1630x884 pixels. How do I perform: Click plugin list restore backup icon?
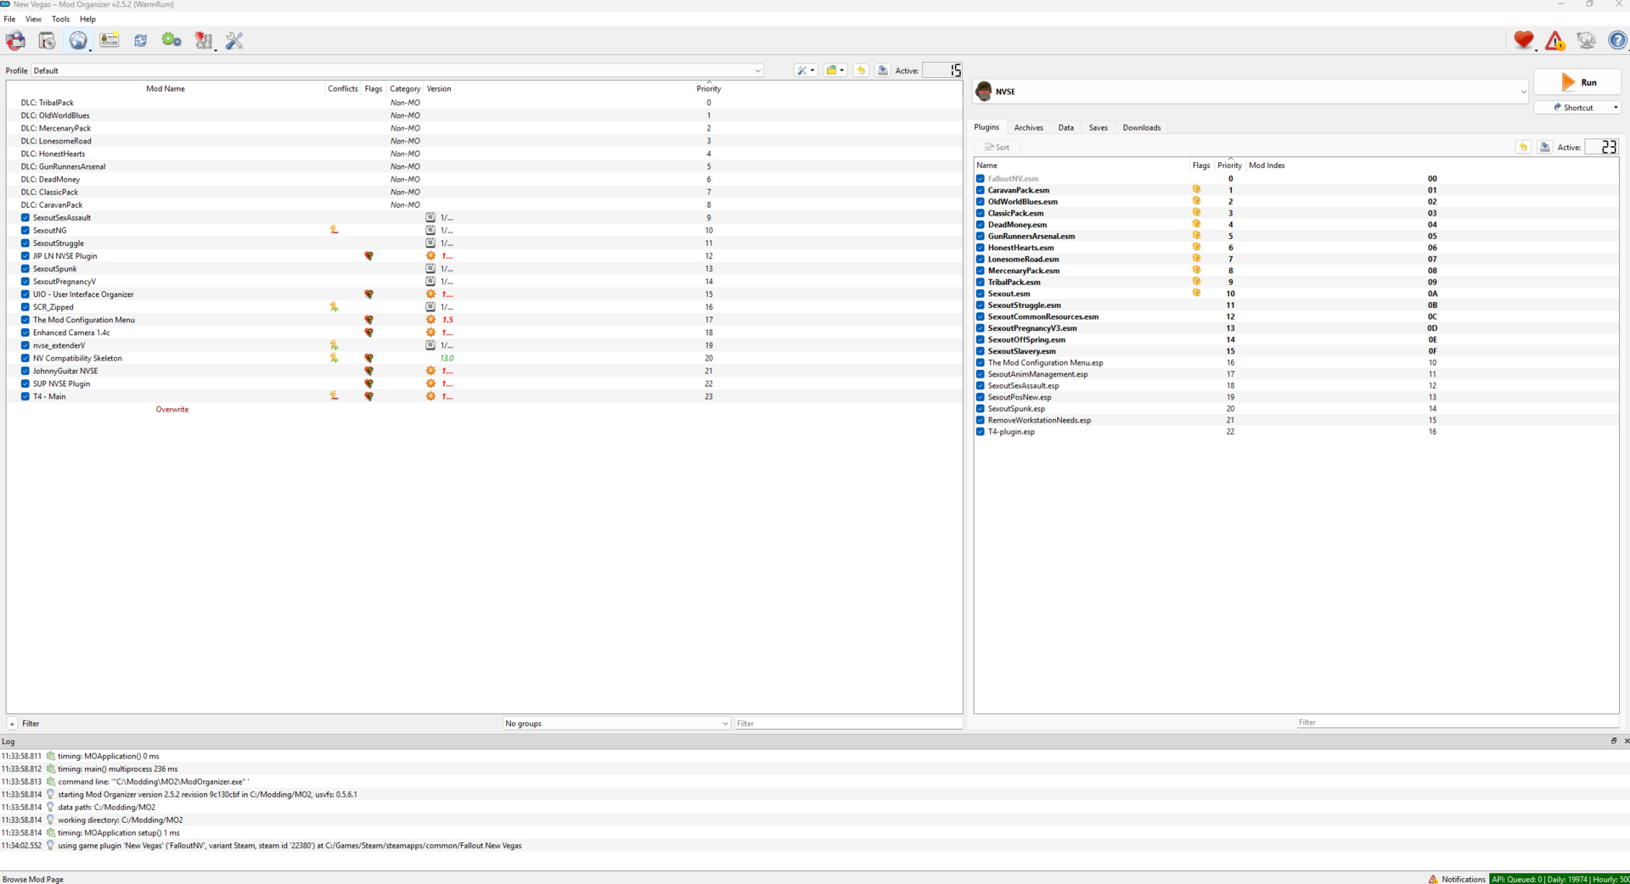(x=1523, y=147)
